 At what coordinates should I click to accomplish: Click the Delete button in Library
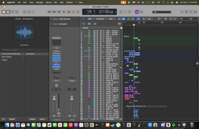pyautogui.click(x=32, y=119)
